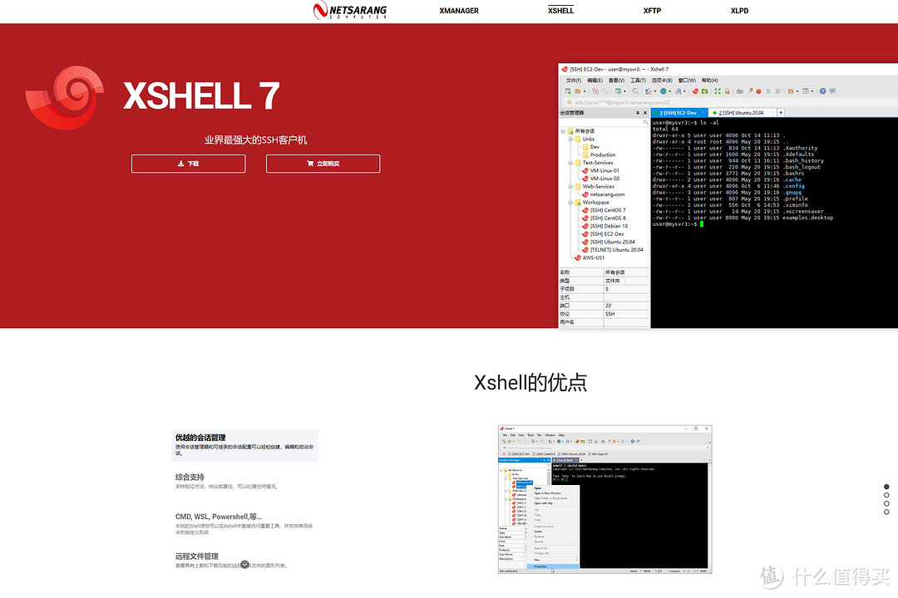Image resolution: width=898 pixels, height=598 pixels.
Task: Click the font settings toolbar icon
Action: (x=678, y=91)
